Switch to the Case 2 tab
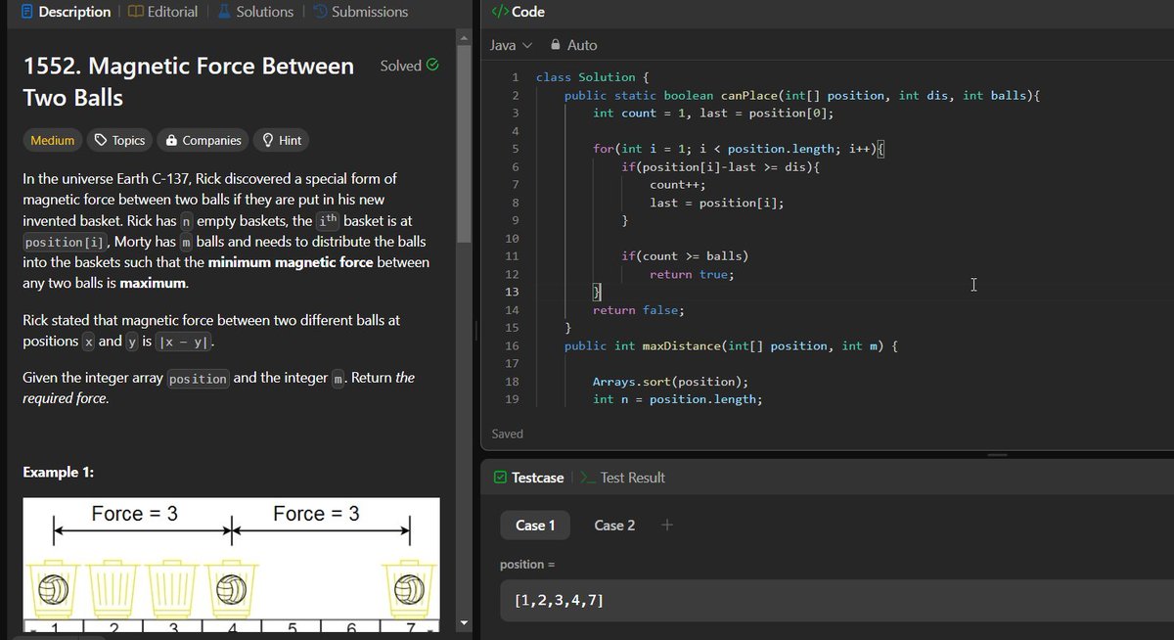 click(613, 526)
